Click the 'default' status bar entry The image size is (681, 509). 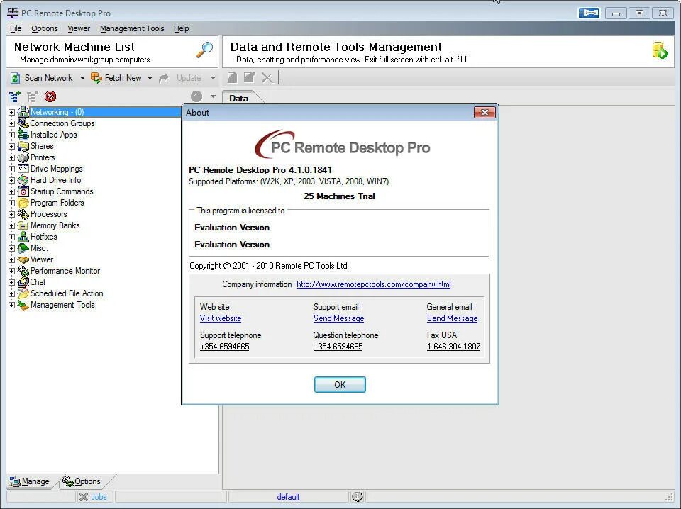click(x=288, y=497)
